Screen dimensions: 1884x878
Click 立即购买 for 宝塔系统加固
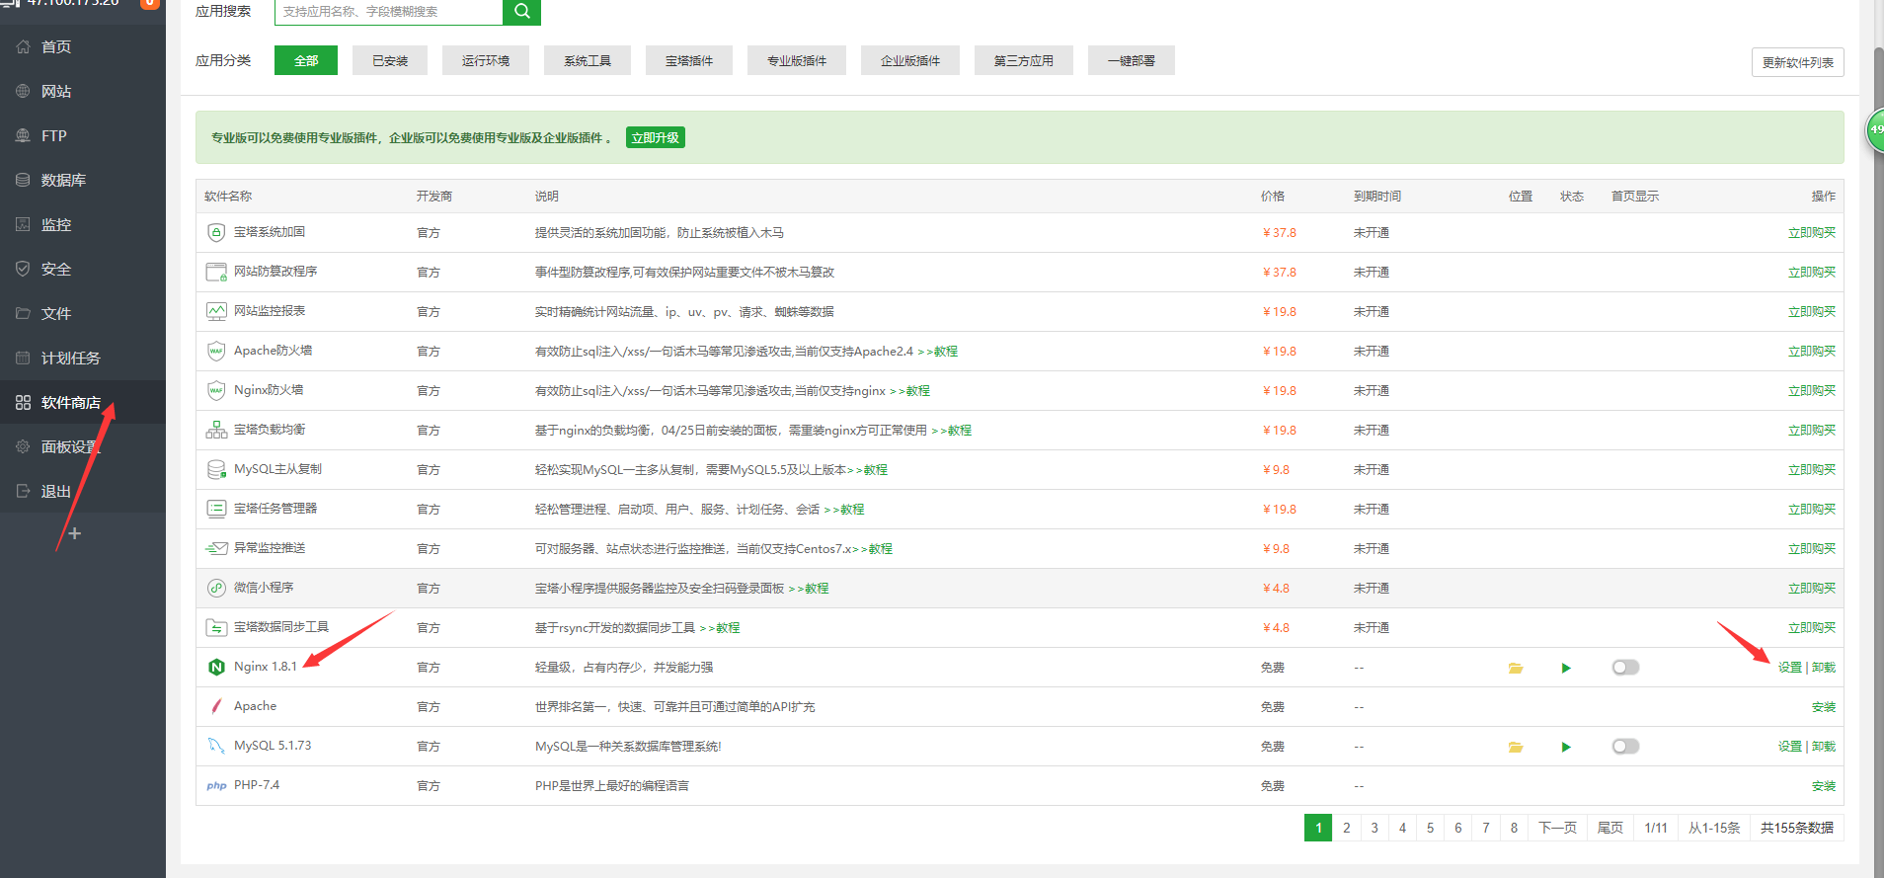pos(1812,233)
